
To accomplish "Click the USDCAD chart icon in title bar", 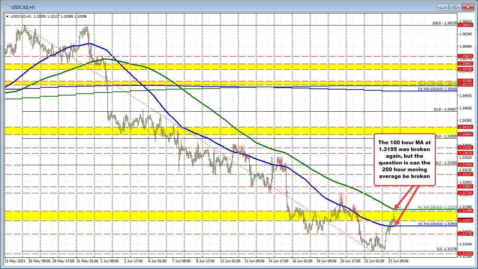I will [x=7, y=7].
